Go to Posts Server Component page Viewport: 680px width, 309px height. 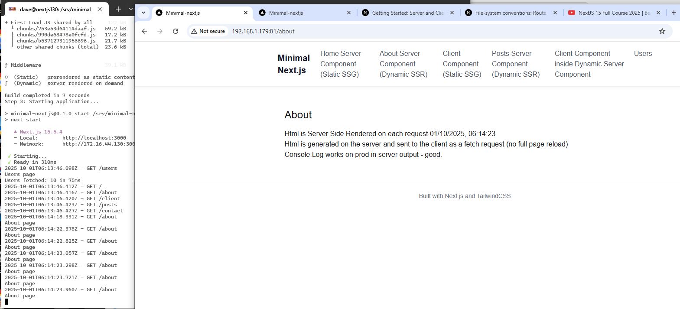(x=515, y=64)
